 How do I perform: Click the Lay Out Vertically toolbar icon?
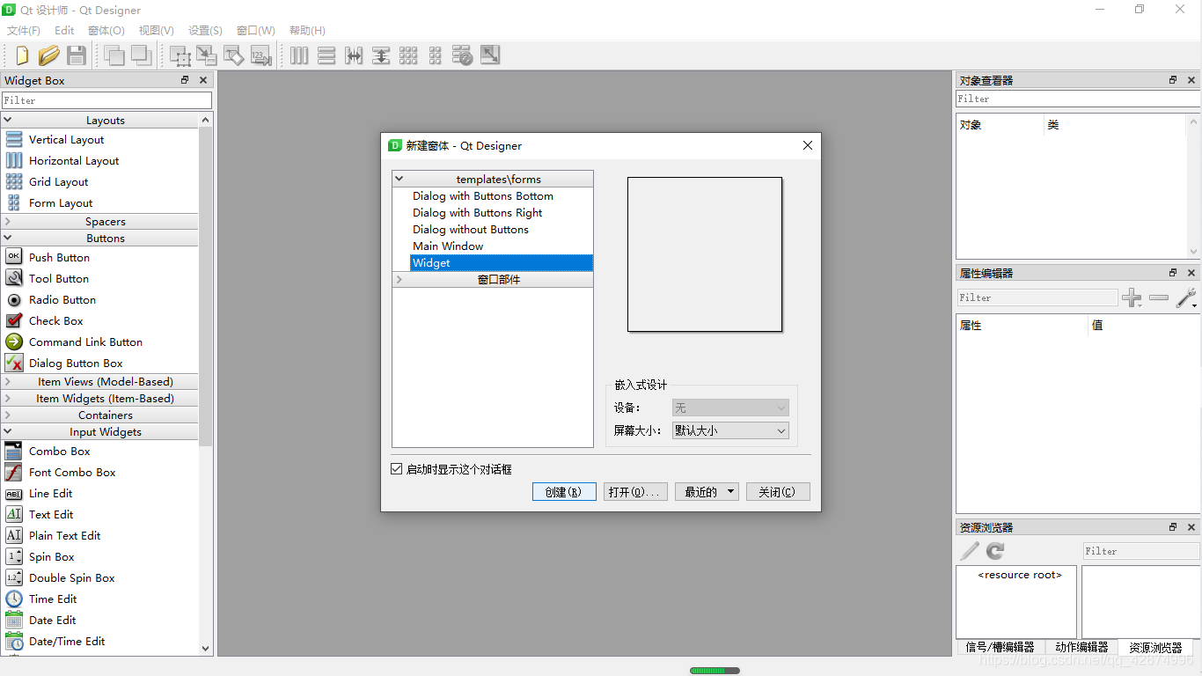(326, 55)
